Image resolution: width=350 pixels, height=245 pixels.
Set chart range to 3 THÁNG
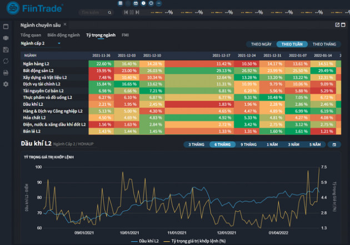point(197,144)
